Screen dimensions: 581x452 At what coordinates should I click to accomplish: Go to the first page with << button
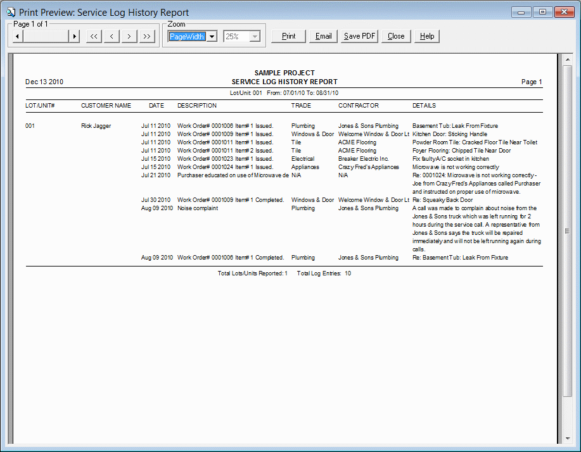pyautogui.click(x=94, y=36)
